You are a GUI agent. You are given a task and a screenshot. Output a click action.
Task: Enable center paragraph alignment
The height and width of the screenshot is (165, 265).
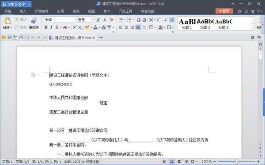click(126, 27)
